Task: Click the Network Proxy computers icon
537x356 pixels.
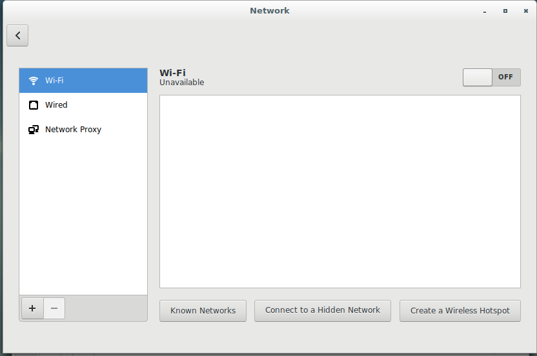Action: (x=34, y=130)
